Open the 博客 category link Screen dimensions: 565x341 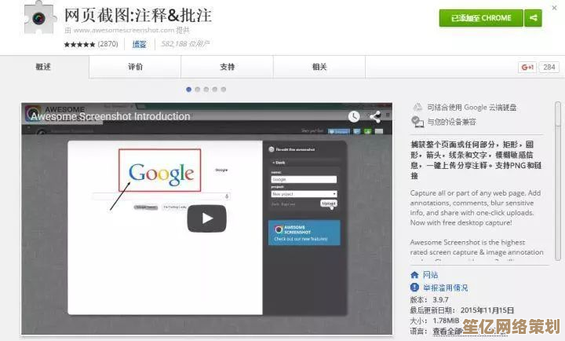(x=139, y=45)
